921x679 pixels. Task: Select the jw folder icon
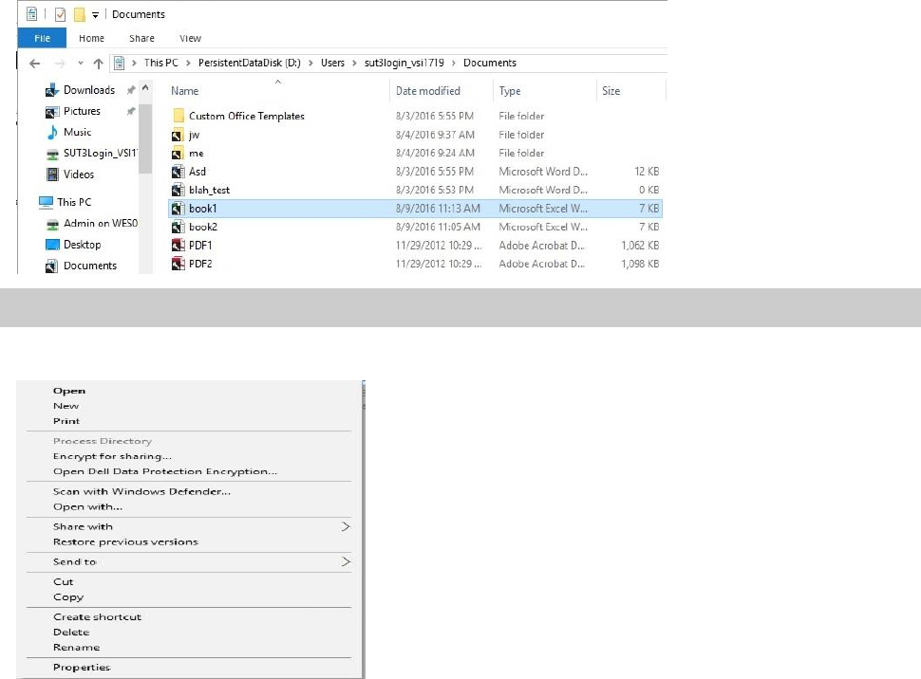[x=179, y=135]
